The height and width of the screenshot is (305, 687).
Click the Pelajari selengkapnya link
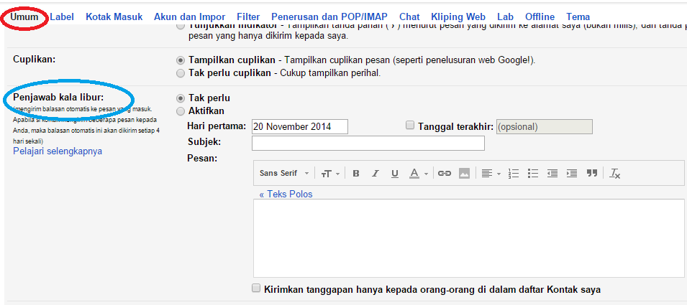point(58,151)
